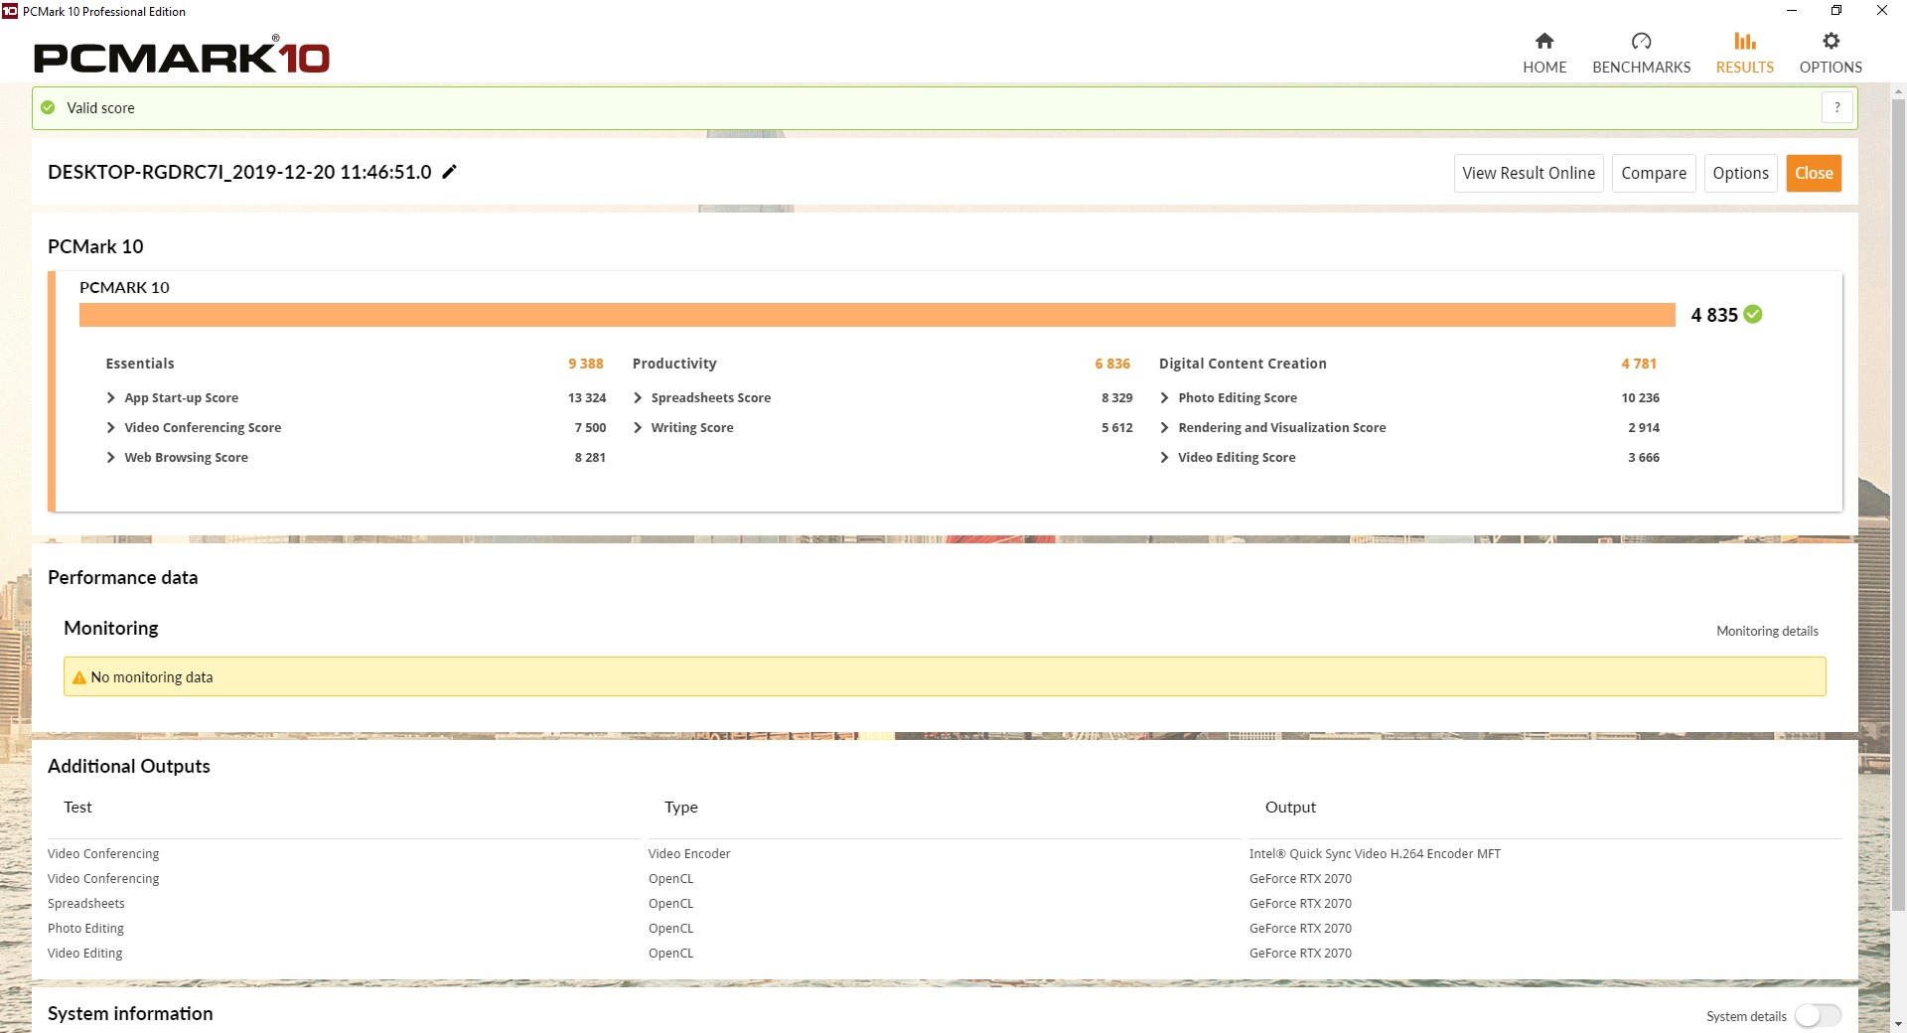
Task: Close the result with orange Close button
Action: (x=1814, y=173)
